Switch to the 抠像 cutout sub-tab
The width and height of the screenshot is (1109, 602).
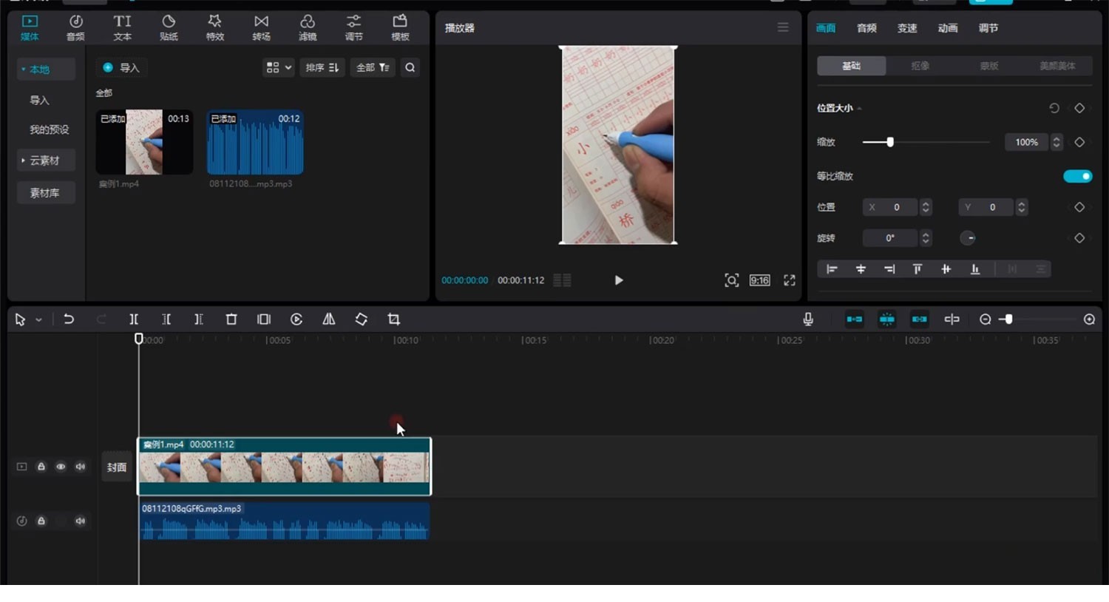pos(920,66)
